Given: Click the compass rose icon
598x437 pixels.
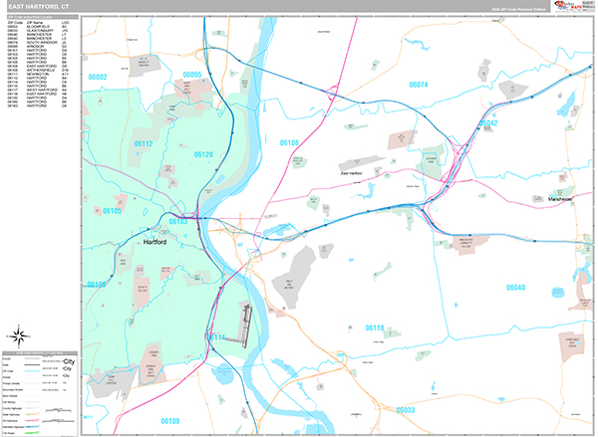Looking at the screenshot, I should [x=21, y=334].
